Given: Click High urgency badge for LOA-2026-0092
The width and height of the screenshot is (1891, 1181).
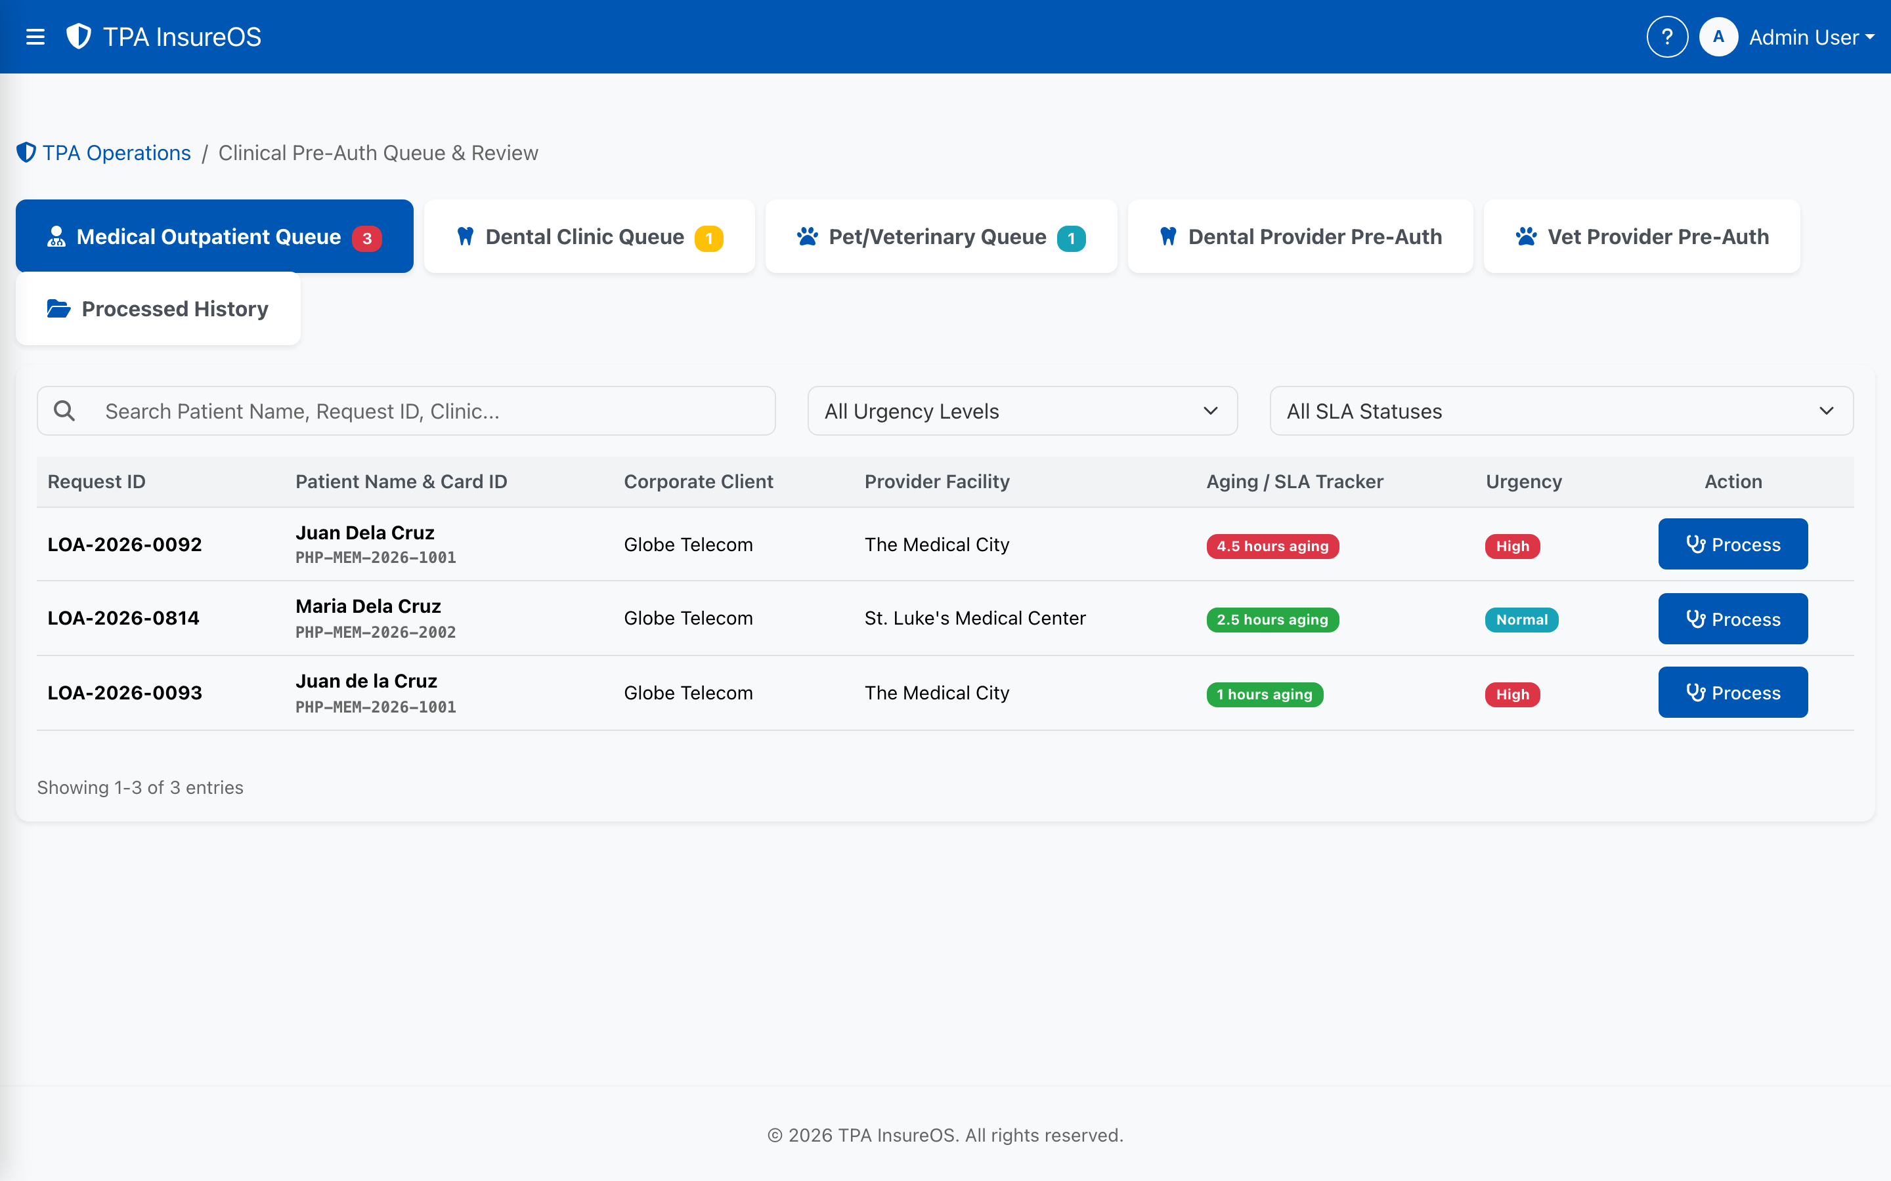Looking at the screenshot, I should point(1512,546).
